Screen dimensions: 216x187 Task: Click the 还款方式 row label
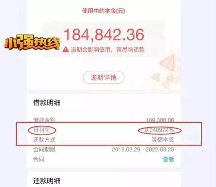pos(44,140)
